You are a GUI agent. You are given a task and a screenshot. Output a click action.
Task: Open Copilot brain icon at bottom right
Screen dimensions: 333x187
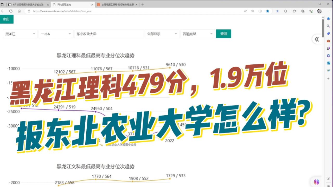point(316,182)
